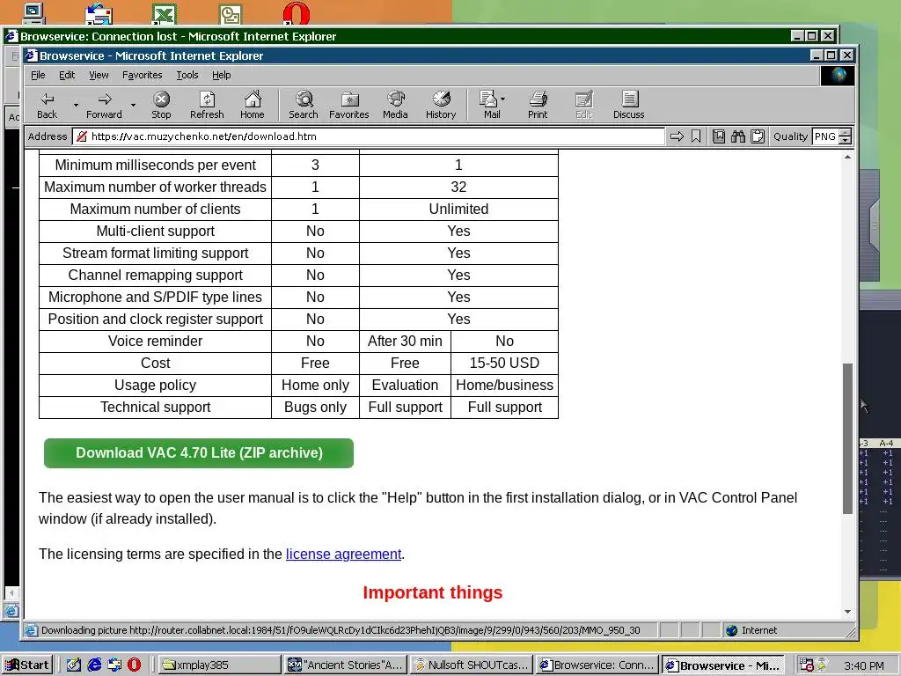901x676 pixels.
Task: Open the Search pane
Action: pyautogui.click(x=304, y=106)
